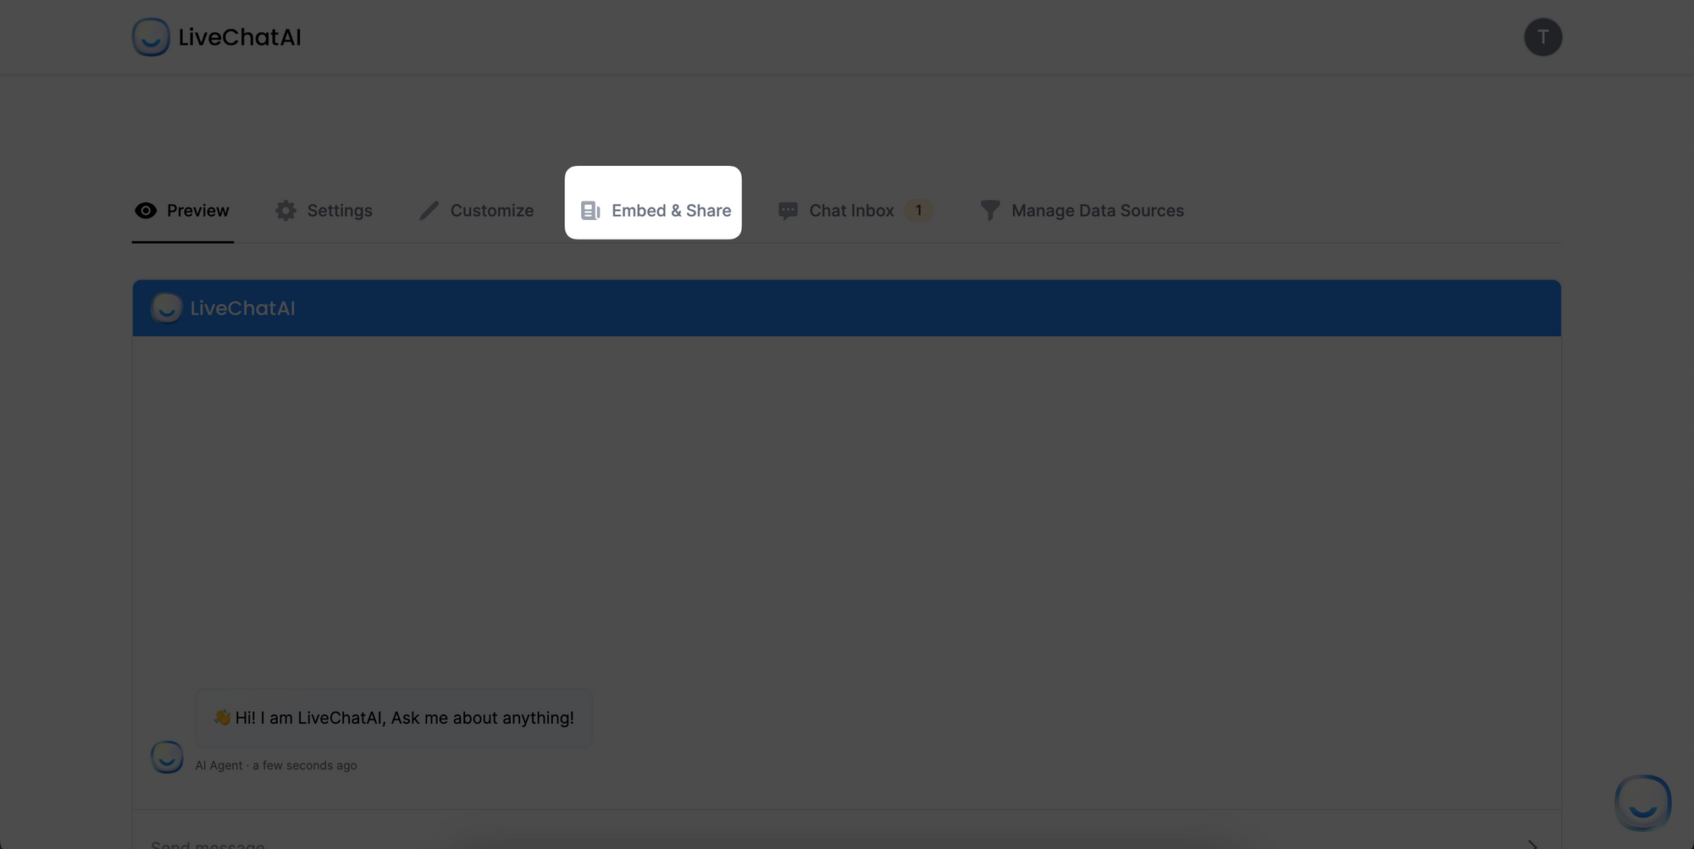Open the Settings tab

click(x=324, y=211)
